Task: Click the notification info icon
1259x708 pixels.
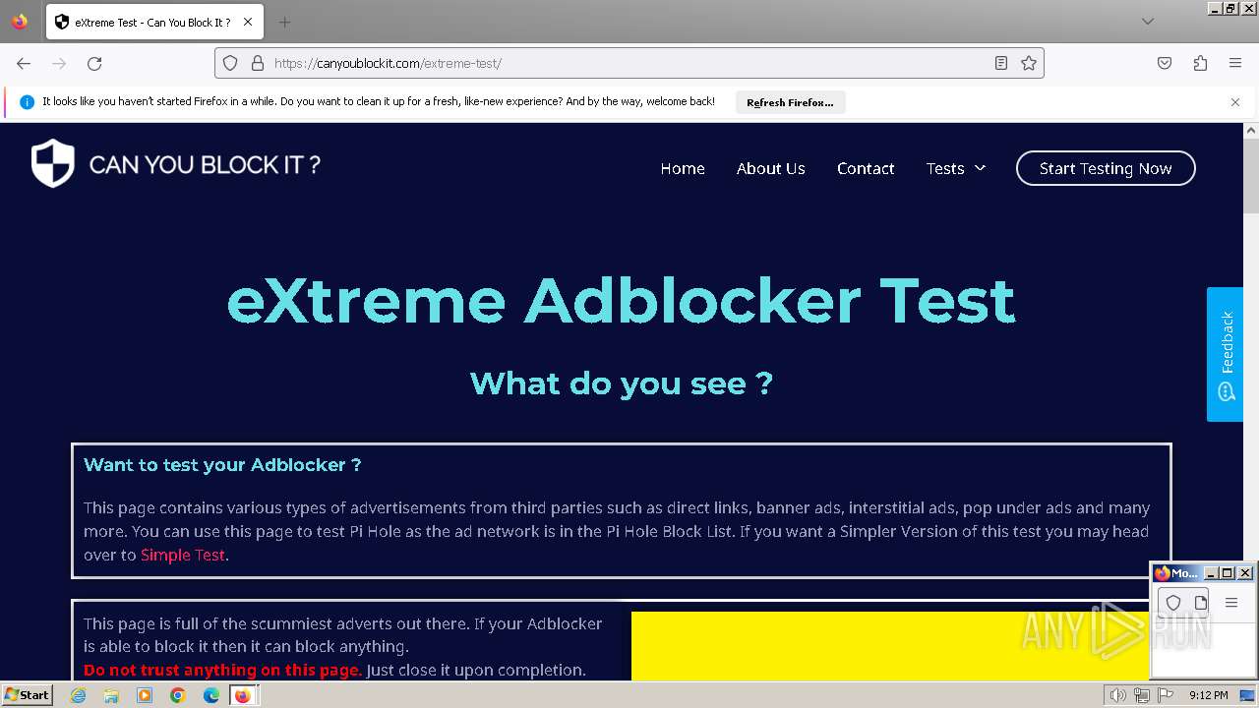Action: (27, 101)
